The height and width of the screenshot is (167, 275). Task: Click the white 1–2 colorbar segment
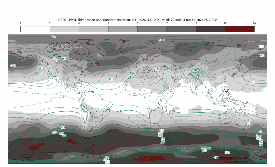pos(35,29)
